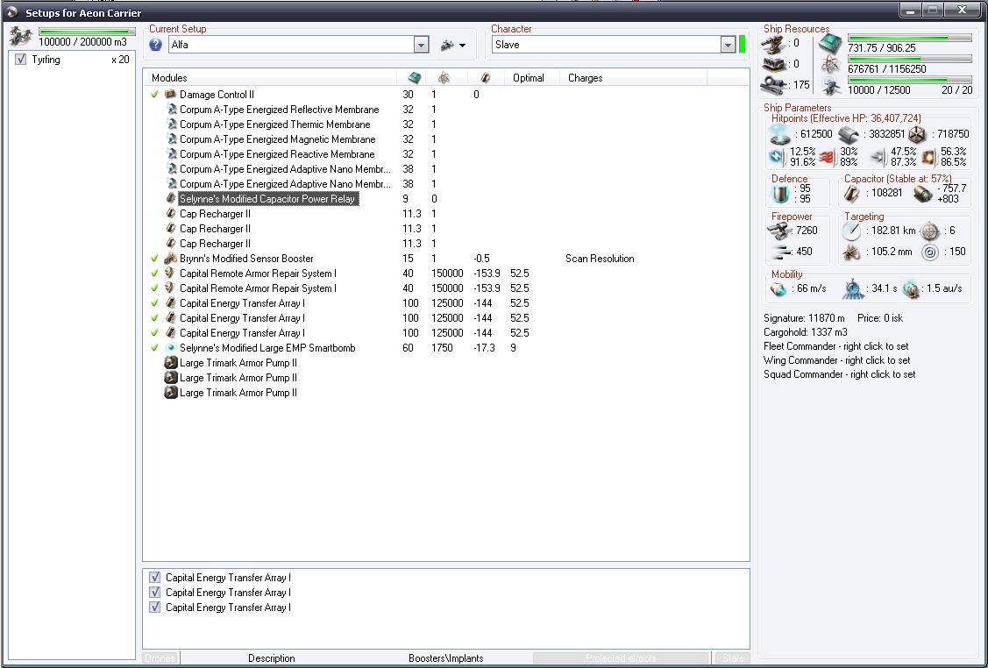Screen dimensions: 988x668
Task: Click the calibration icon showing 175
Action: click(773, 84)
